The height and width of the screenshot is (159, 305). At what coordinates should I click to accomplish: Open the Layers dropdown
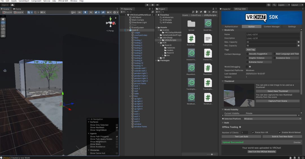point(284,5)
